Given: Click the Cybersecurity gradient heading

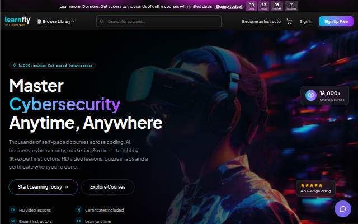Looking at the screenshot, I should coord(65,105).
